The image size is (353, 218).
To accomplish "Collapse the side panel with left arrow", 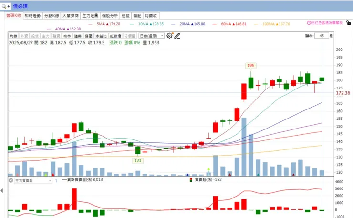I will [x=2, y=190].
